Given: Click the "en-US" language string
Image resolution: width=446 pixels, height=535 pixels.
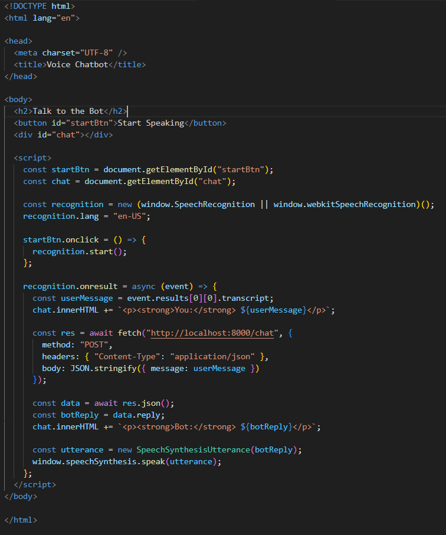Looking at the screenshot, I should 129,216.
